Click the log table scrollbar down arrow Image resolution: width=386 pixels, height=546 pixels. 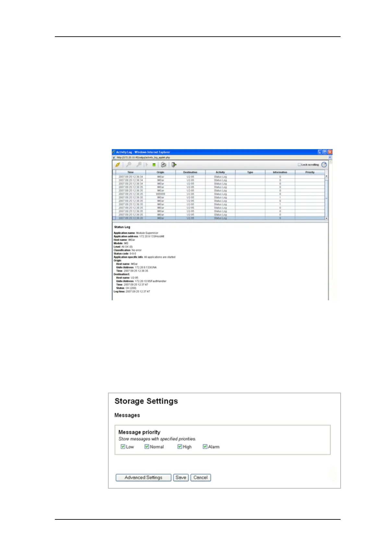pyautogui.click(x=326, y=218)
